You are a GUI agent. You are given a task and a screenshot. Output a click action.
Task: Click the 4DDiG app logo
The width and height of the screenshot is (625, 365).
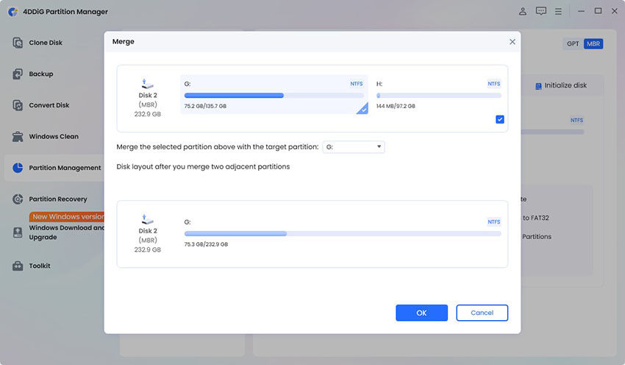(x=12, y=12)
